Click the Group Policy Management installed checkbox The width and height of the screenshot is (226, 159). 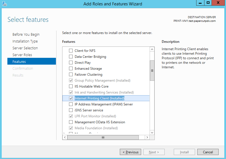pyautogui.click(x=71, y=80)
